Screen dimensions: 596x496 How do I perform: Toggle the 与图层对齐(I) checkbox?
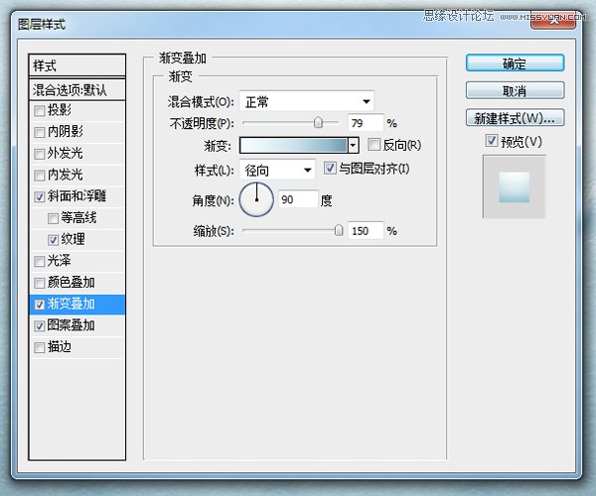[x=330, y=168]
